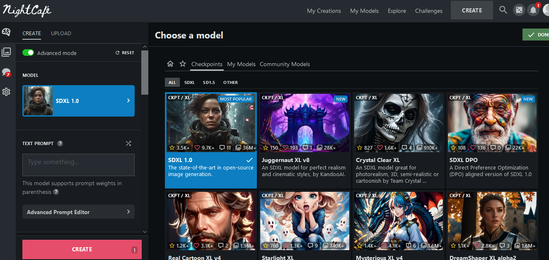The image size is (549, 260).
Task: Click the prompt weights help question icon
Action: (56, 192)
